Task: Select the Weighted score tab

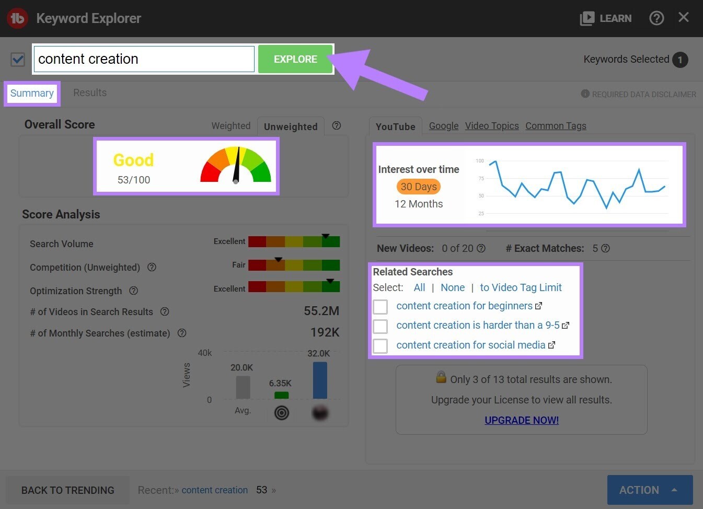Action: pyautogui.click(x=231, y=126)
